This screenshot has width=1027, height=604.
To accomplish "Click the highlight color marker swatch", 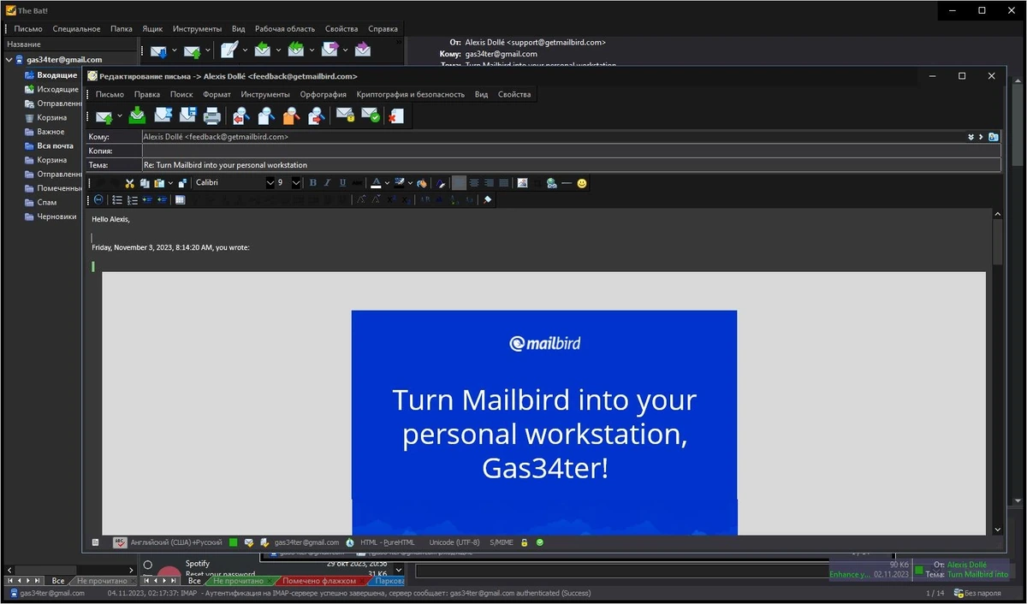I will coord(400,183).
